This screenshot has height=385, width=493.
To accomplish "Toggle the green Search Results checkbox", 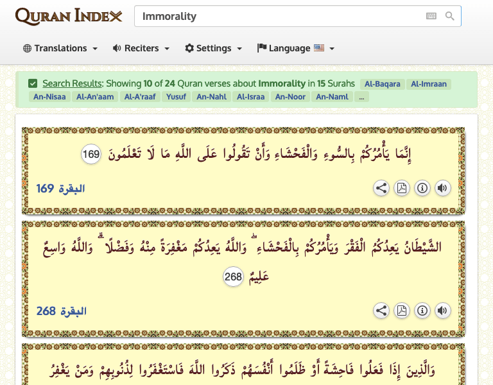I will pyautogui.click(x=33, y=83).
